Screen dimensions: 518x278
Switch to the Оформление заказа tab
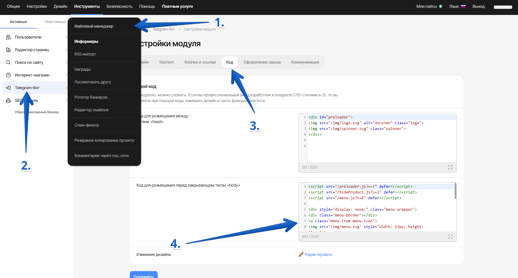262,62
